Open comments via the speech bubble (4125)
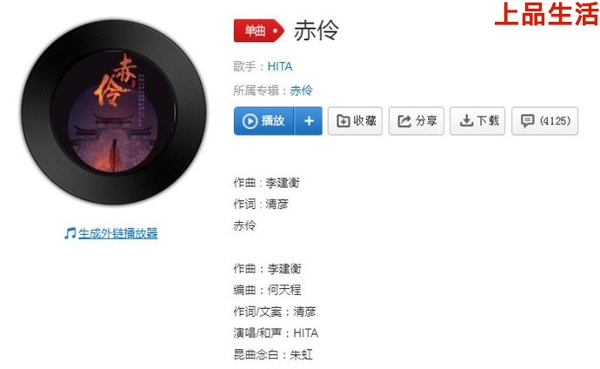Image resolution: width=600 pixels, height=369 pixels. [x=545, y=121]
